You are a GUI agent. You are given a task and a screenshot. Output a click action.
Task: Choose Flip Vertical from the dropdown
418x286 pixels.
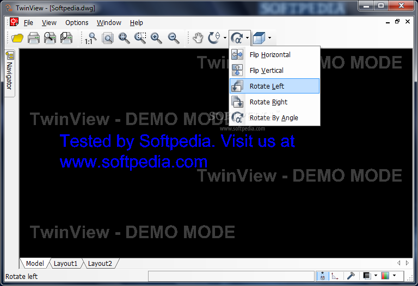[x=274, y=70]
